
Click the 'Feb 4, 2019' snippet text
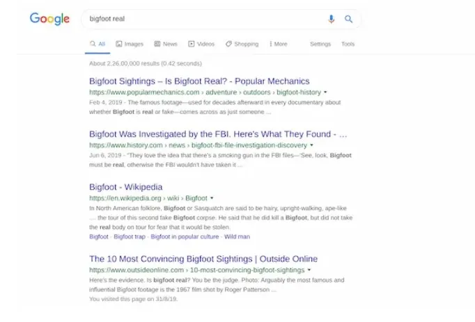[106, 103]
